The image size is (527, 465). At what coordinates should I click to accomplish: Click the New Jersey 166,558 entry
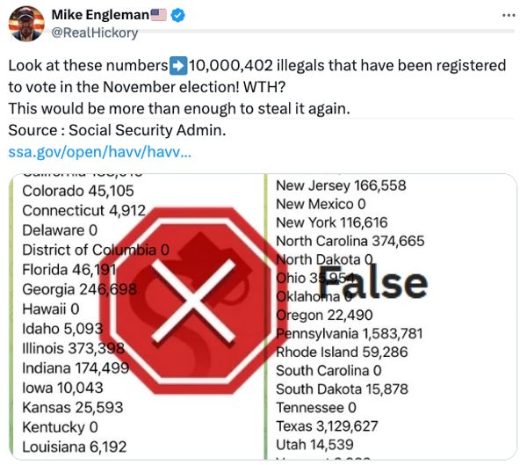point(341,185)
